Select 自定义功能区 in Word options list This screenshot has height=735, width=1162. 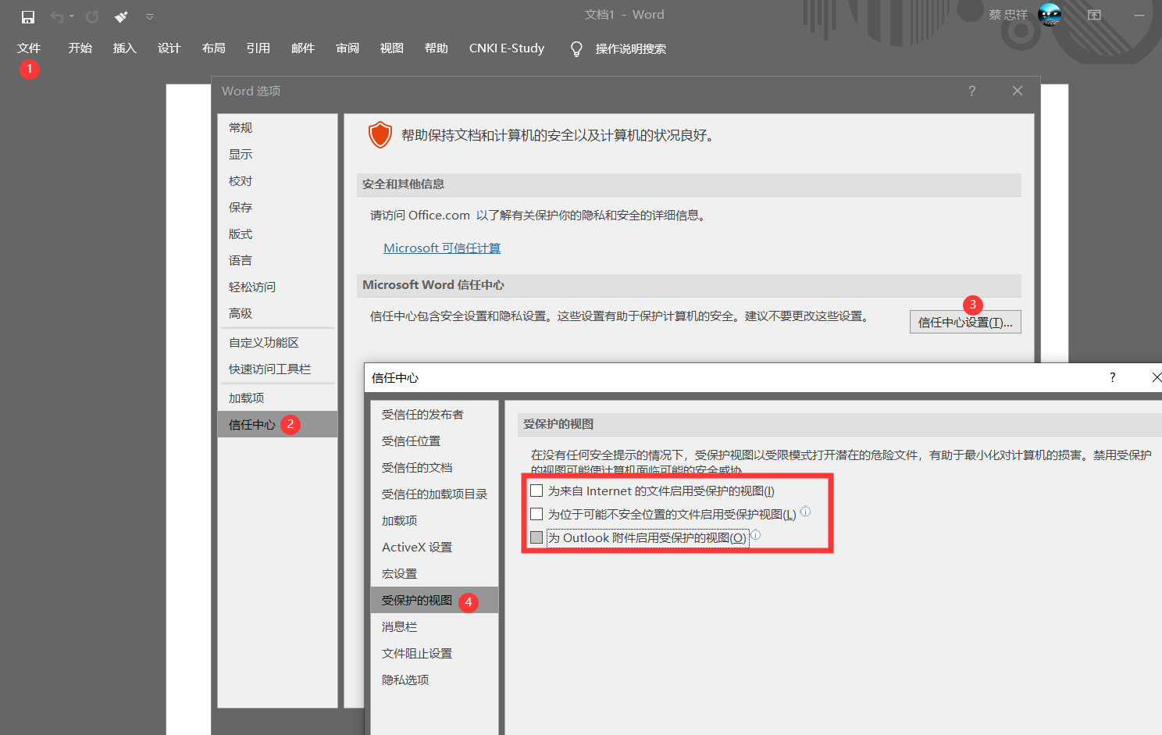[x=277, y=343]
